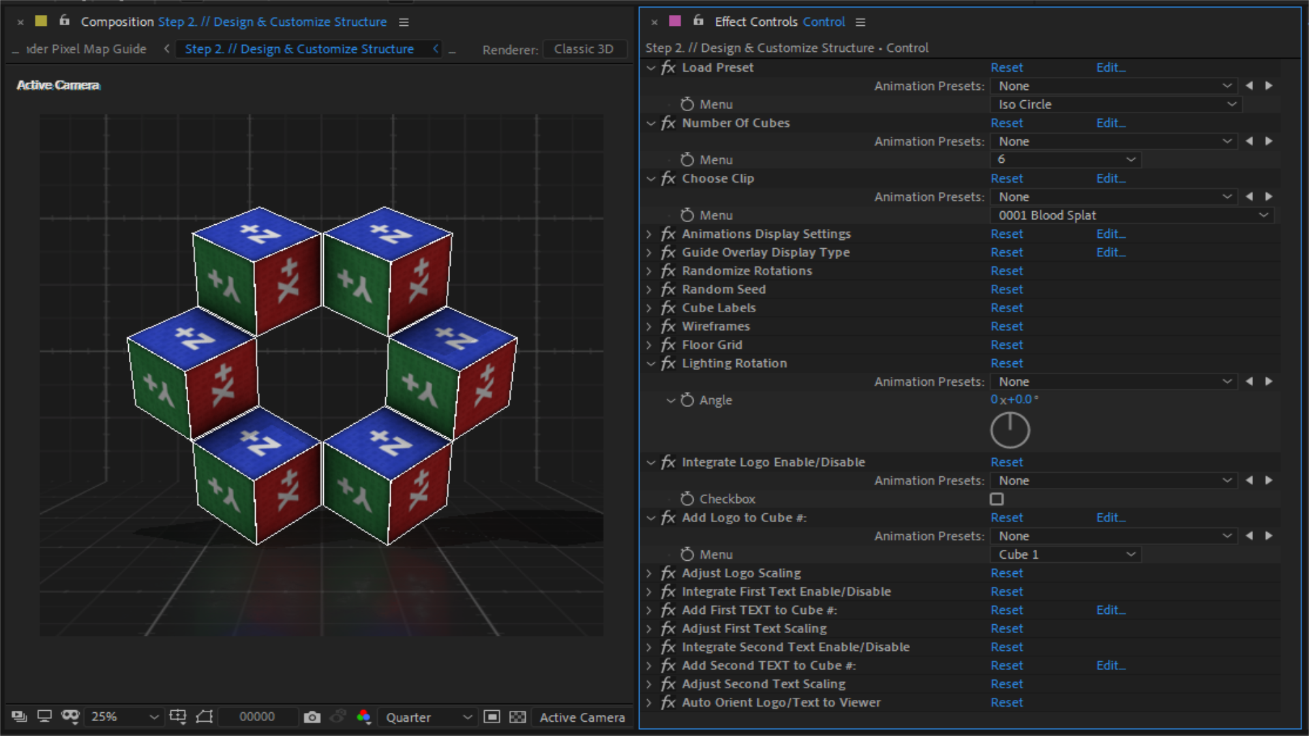Enable the Integrate Logo checkbox
1309x736 pixels.
[997, 499]
